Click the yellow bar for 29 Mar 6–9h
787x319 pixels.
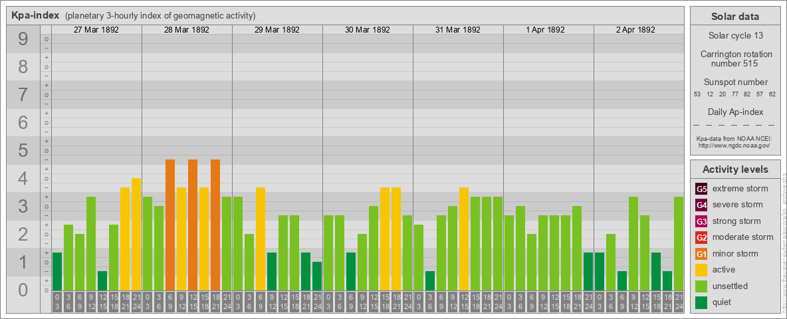point(261,239)
